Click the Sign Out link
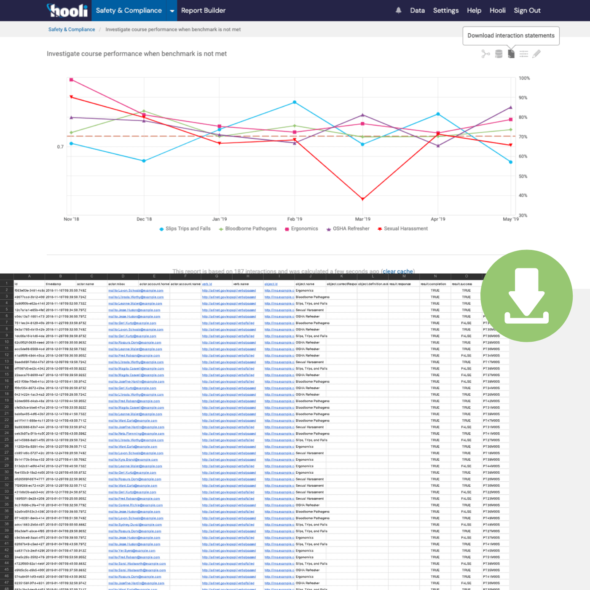The height and width of the screenshot is (590, 590). pyautogui.click(x=527, y=10)
